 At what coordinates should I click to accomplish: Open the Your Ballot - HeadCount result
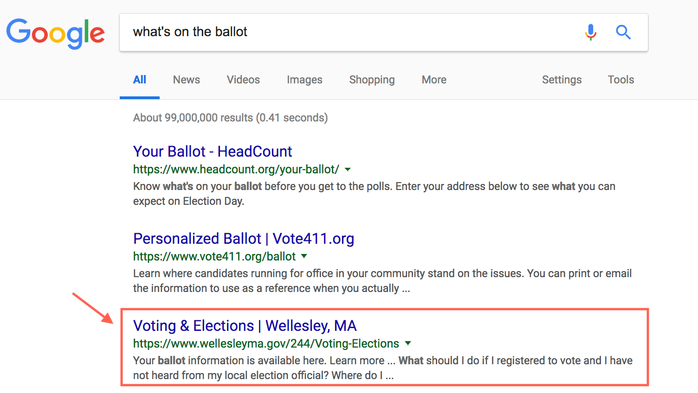pyautogui.click(x=213, y=152)
